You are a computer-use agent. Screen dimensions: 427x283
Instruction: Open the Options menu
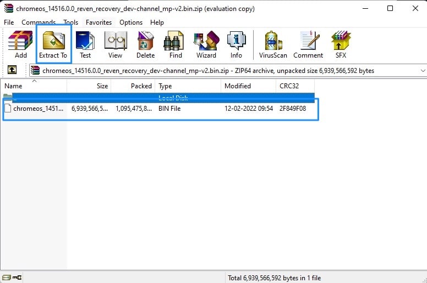click(131, 22)
